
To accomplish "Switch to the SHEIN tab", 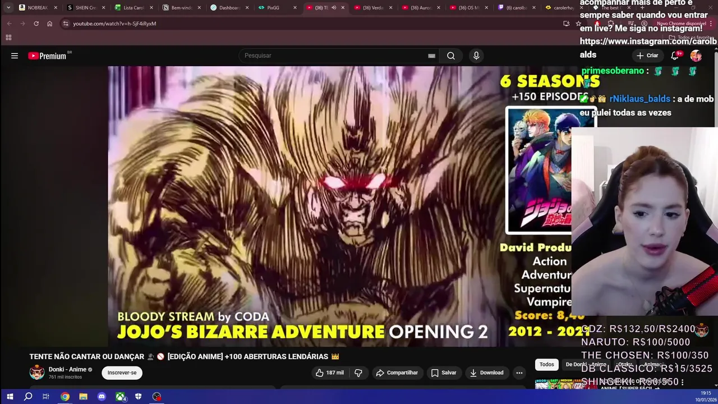I will [x=86, y=8].
